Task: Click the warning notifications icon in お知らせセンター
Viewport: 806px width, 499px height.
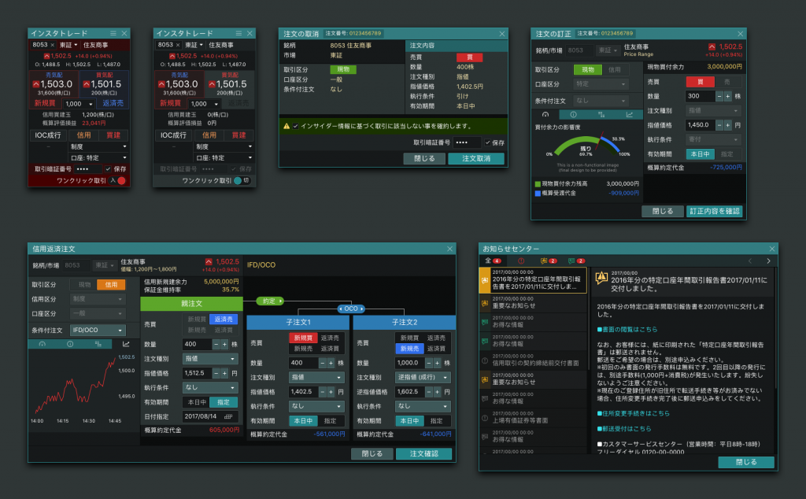Action: pyautogui.click(x=520, y=261)
